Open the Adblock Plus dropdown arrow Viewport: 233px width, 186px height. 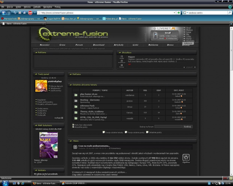35,13
